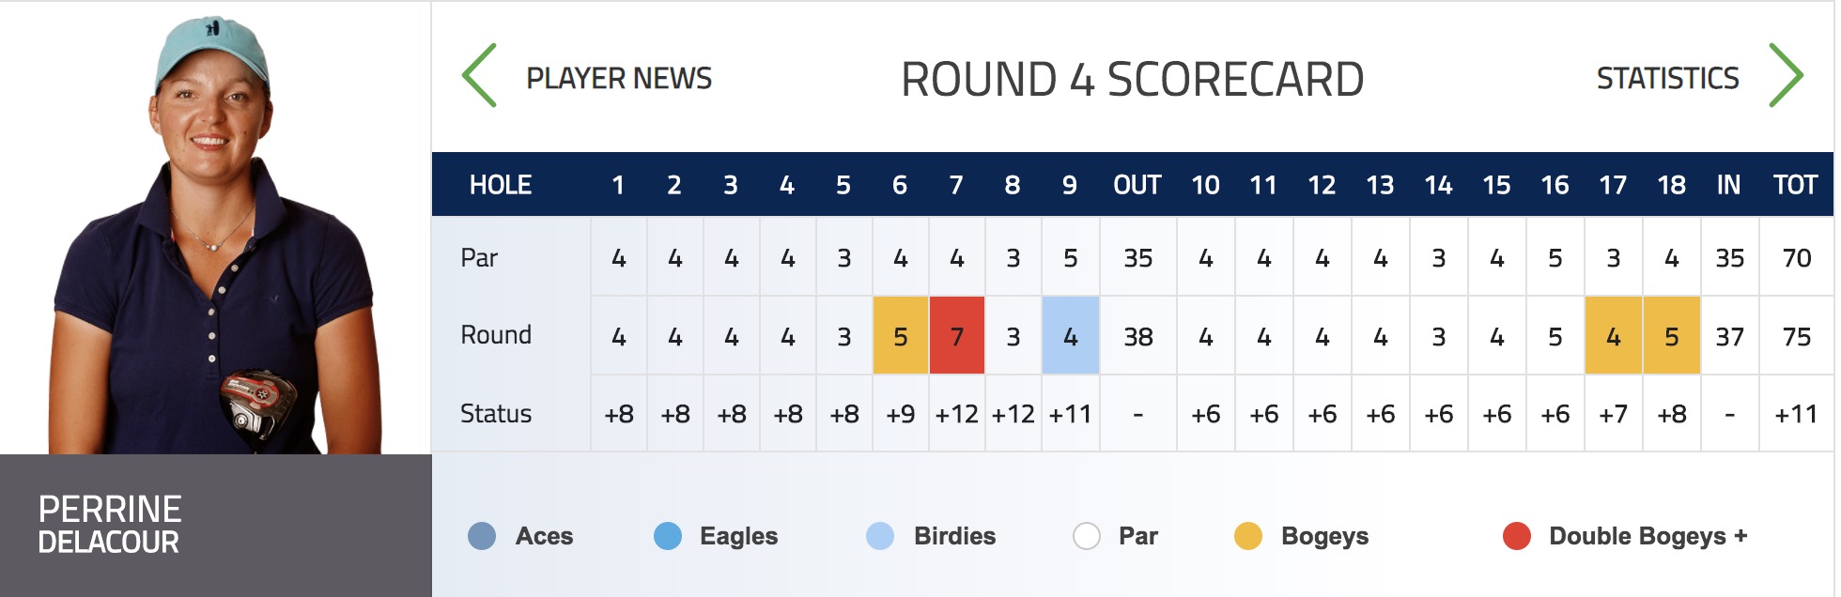Click the Birdies legend light-blue circle
The image size is (1841, 597).
(x=880, y=536)
